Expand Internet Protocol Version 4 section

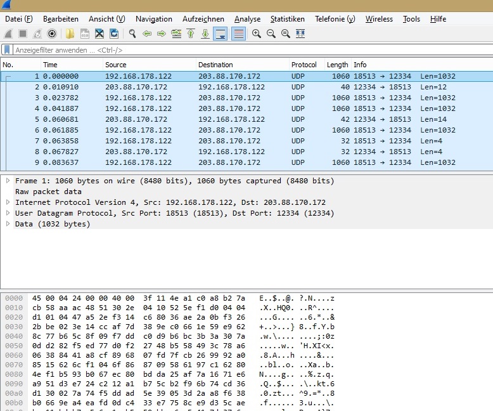pos(8,202)
